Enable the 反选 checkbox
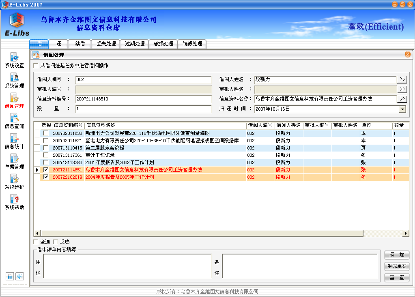The width and height of the screenshot is (415, 297). tap(55, 242)
